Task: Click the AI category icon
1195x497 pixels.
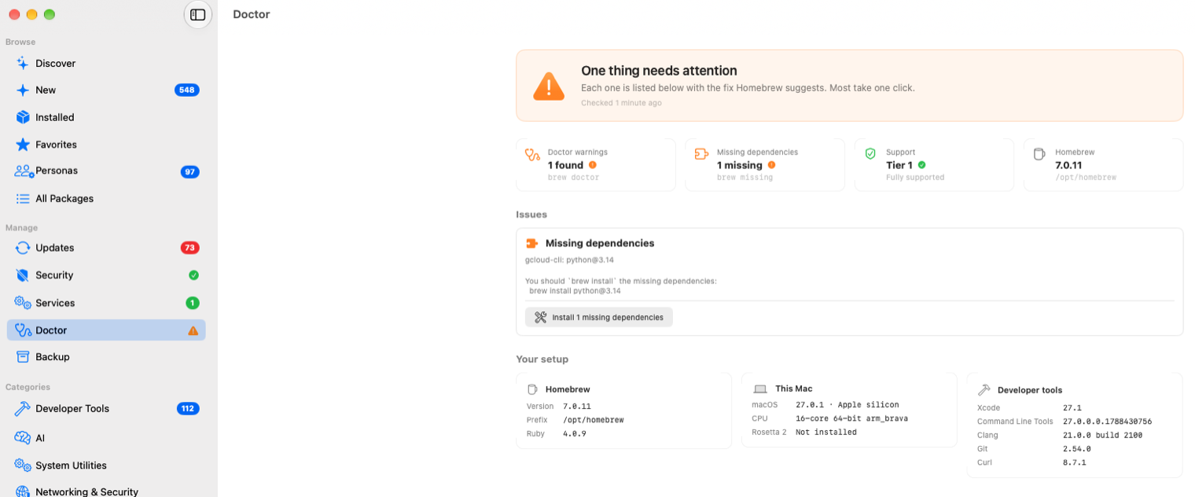Action: pos(23,438)
